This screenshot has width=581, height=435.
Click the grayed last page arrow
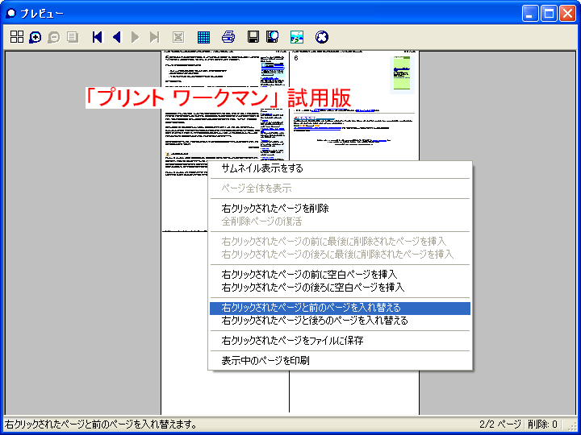(x=154, y=37)
